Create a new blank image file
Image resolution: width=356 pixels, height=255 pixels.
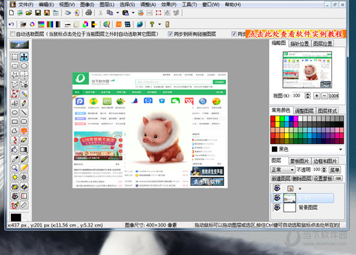coord(12,13)
